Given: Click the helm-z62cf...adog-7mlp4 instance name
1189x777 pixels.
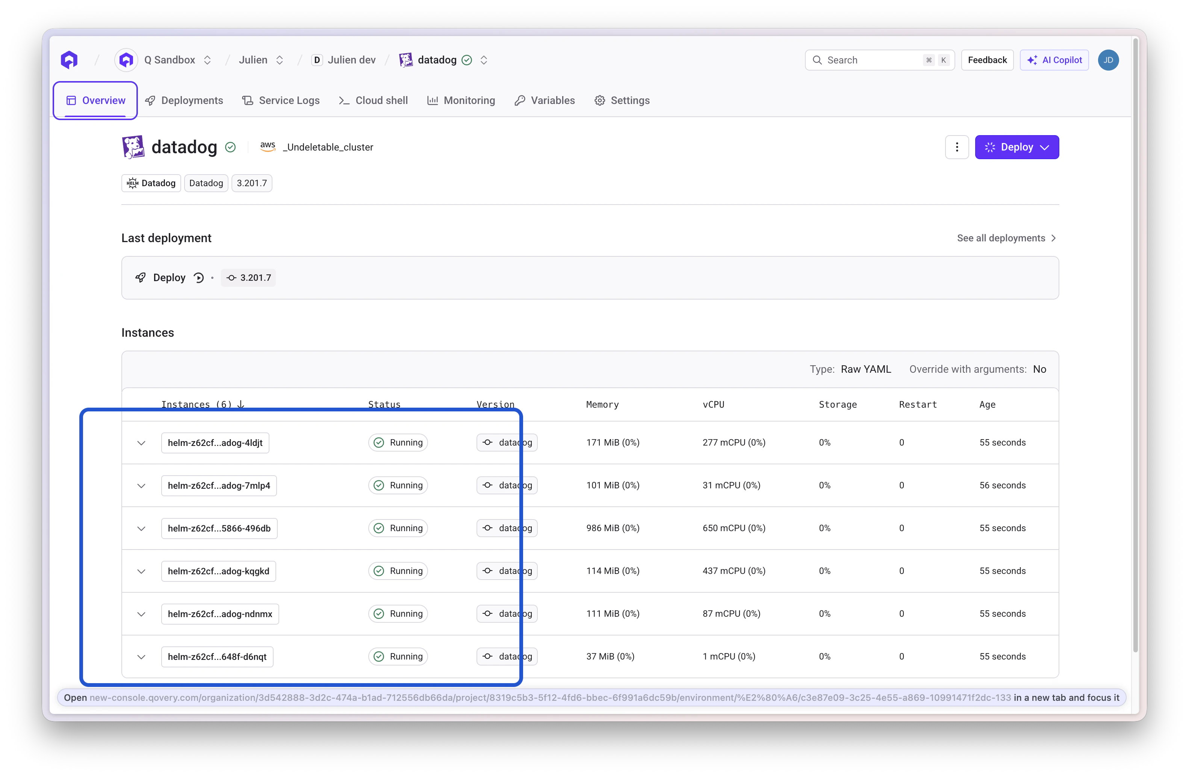Looking at the screenshot, I should tap(219, 486).
